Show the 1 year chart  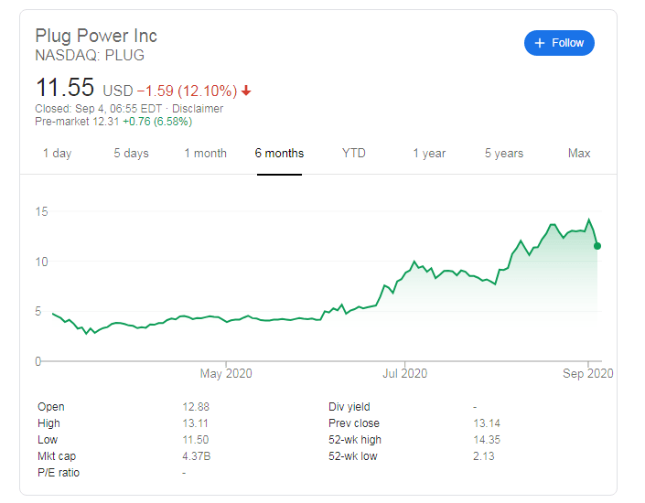(428, 153)
